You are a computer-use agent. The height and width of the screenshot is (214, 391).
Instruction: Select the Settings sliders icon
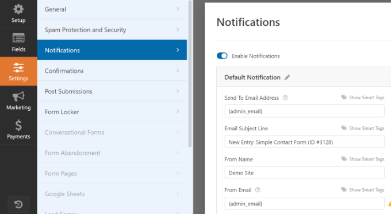click(x=18, y=68)
